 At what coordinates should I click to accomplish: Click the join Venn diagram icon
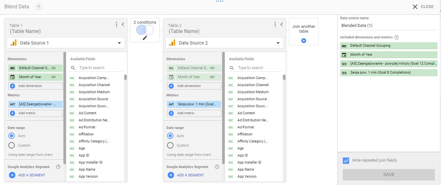(145, 30)
